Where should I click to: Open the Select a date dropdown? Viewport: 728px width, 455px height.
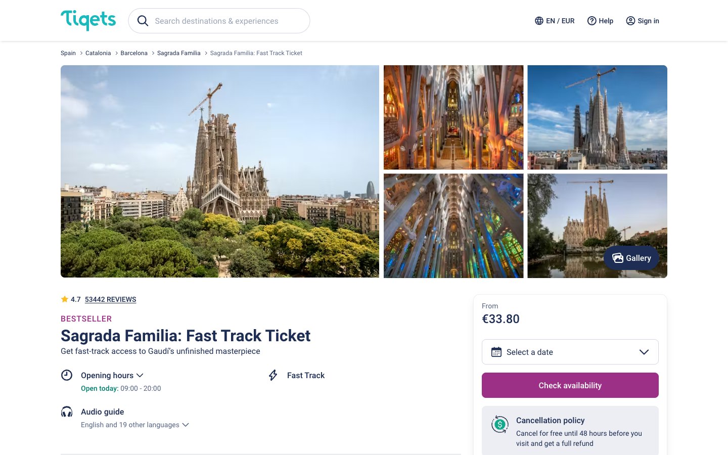coord(570,352)
